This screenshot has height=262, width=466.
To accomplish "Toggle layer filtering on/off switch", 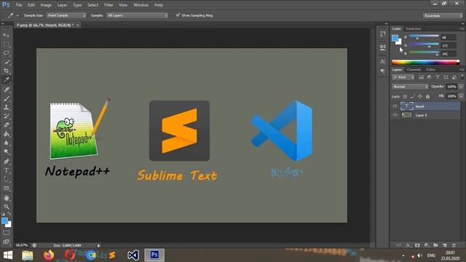I will tap(462, 77).
